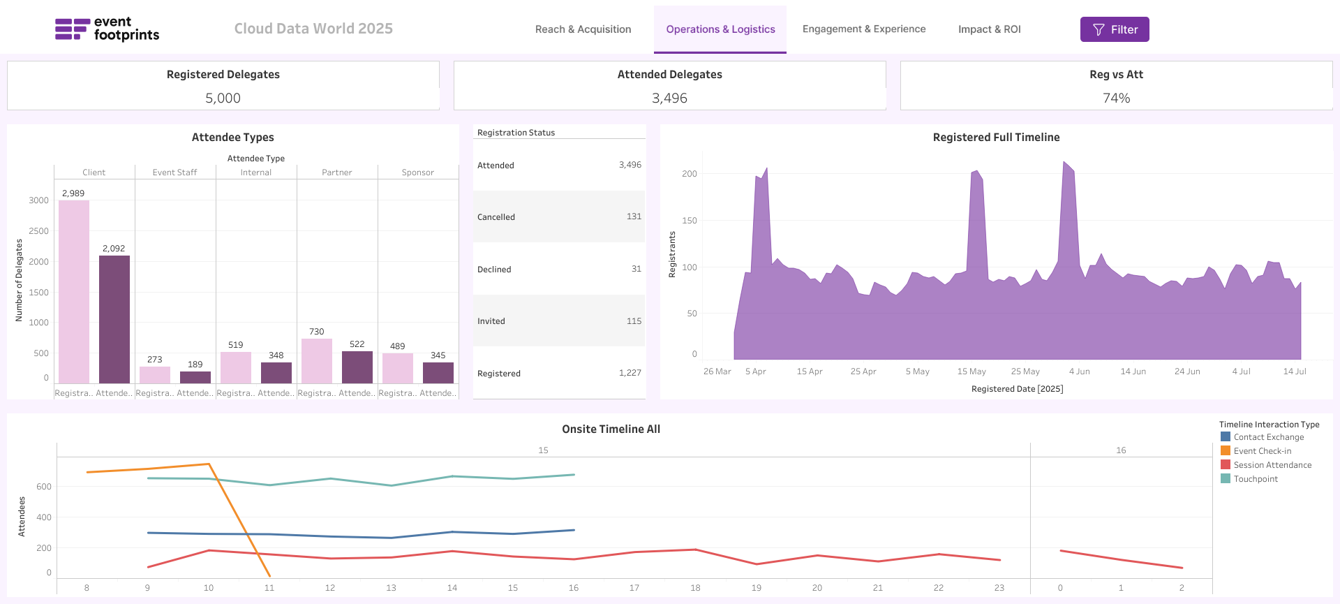Viewport: 1340px width, 604px height.
Task: Select the Operations & Logistics tab
Action: coord(720,29)
